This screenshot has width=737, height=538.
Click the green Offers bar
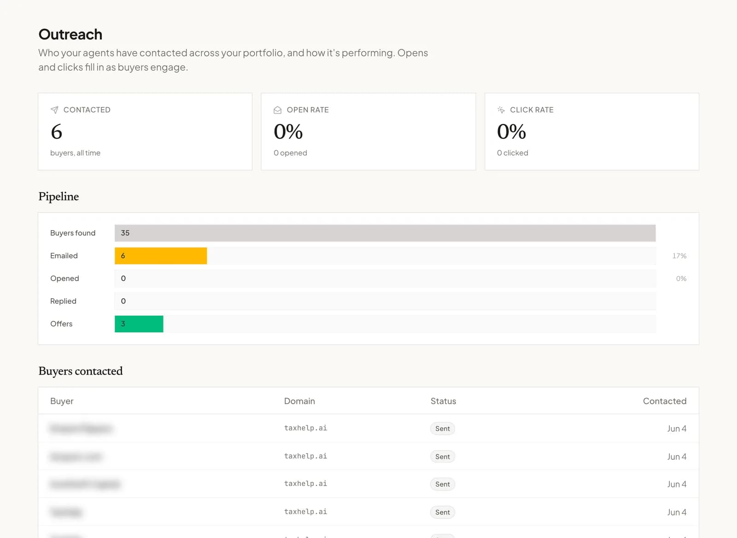139,324
